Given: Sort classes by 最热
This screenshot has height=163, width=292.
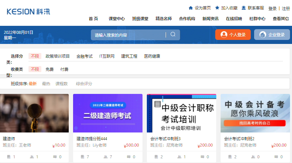Looking at the screenshot, I should (46, 84).
